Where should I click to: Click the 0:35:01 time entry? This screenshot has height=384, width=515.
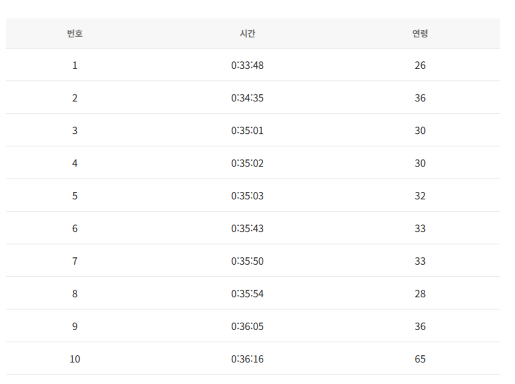tap(247, 131)
